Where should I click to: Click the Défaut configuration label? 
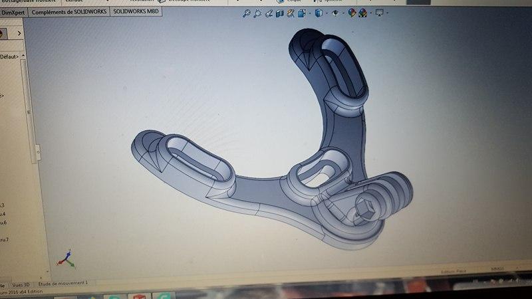pos(9,56)
